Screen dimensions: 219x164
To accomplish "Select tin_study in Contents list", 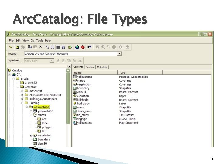I will tap(83, 115).
